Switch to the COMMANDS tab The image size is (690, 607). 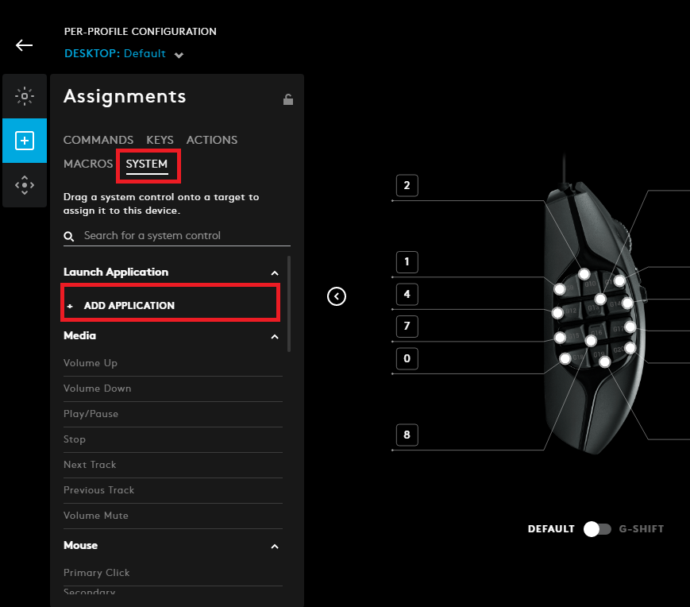tap(98, 140)
